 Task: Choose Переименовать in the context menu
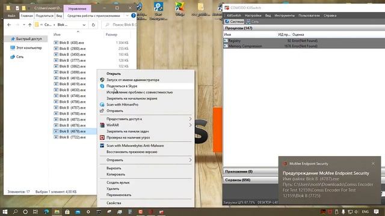[x=119, y=195]
